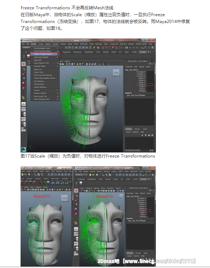The height and width of the screenshot is (268, 210).
Task: Open Polygons menu-set dropdown in Maya2014 window
Action: pyautogui.click(x=81, y=175)
